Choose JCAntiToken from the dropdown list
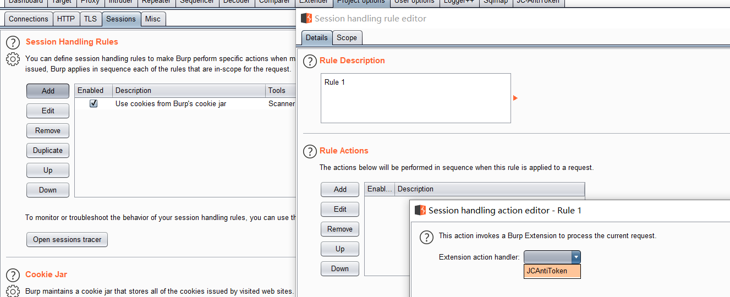This screenshot has height=297, width=730. (x=552, y=271)
